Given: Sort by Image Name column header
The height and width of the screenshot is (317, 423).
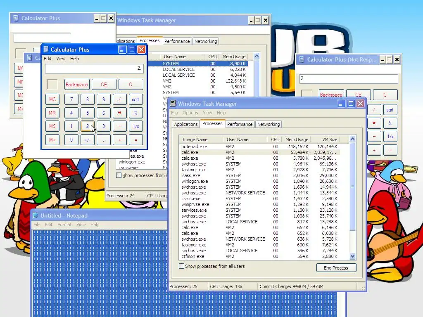Looking at the screenshot, I should coord(201,140).
